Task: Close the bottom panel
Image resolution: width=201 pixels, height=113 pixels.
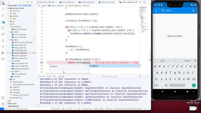Action: (148, 76)
